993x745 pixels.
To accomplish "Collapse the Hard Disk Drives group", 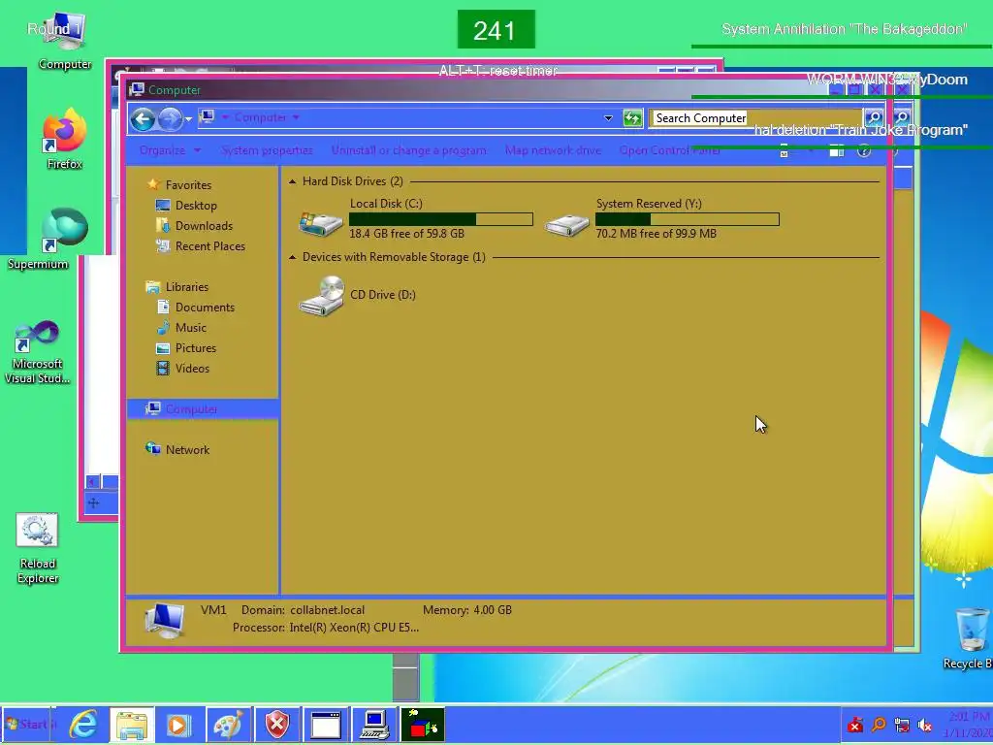I will coord(292,181).
